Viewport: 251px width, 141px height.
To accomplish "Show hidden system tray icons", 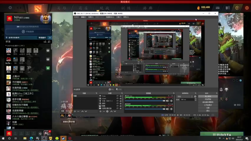I will coord(223,138).
